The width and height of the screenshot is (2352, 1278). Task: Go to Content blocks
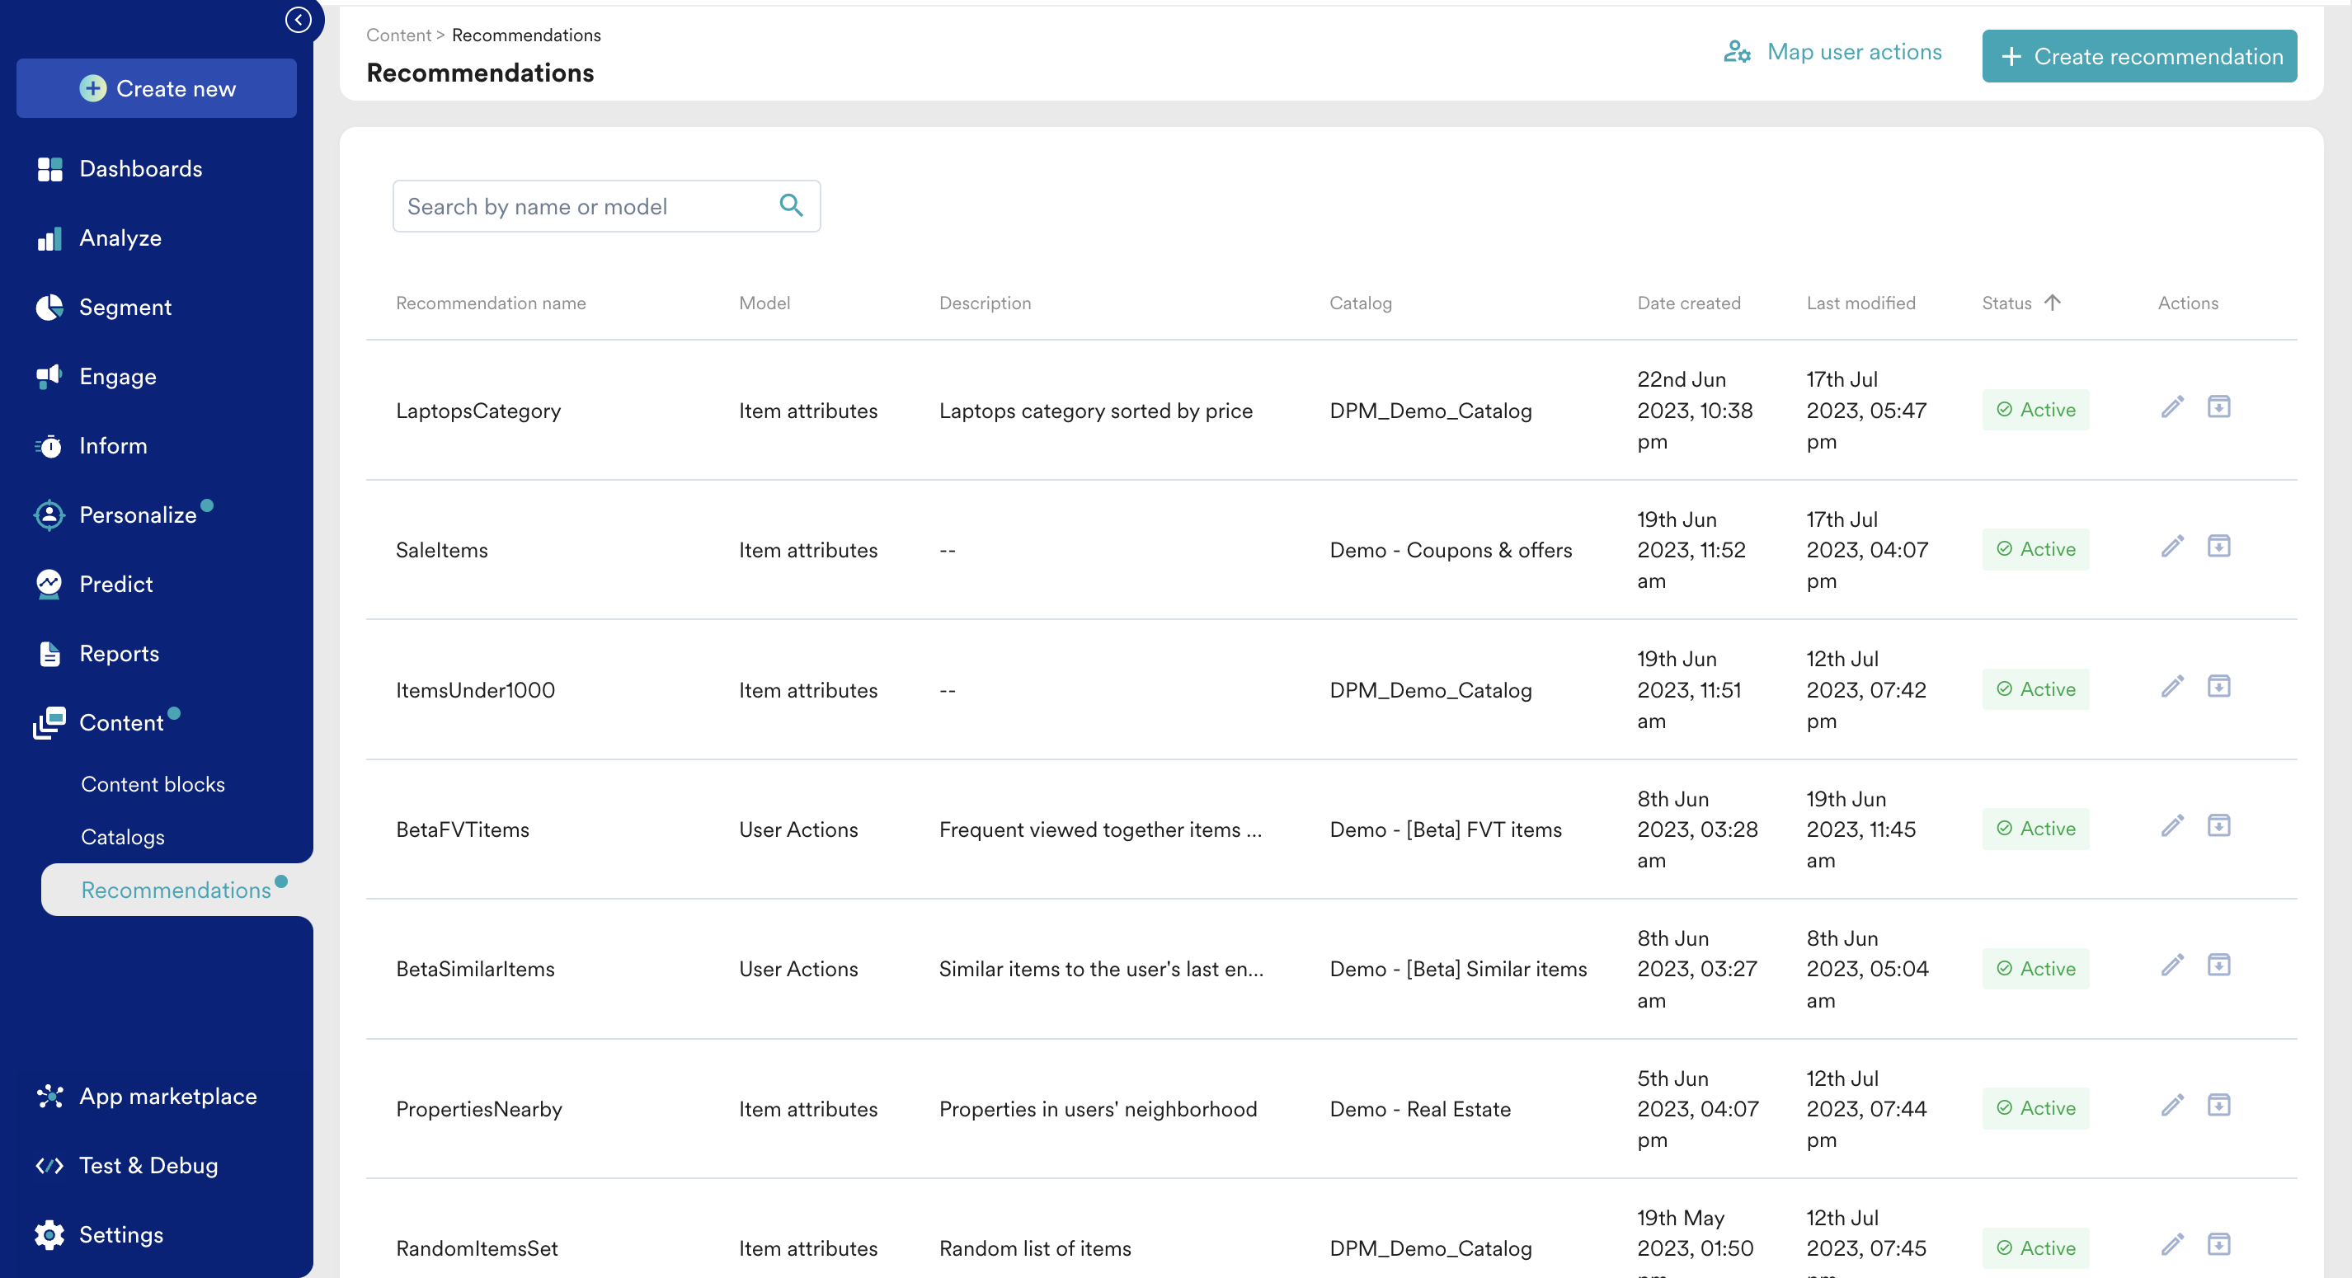(153, 784)
